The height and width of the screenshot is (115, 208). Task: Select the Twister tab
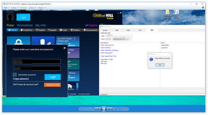tap(40, 30)
